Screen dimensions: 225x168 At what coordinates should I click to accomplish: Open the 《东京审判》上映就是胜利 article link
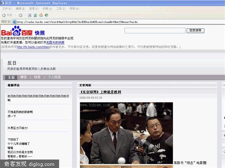point(100,92)
